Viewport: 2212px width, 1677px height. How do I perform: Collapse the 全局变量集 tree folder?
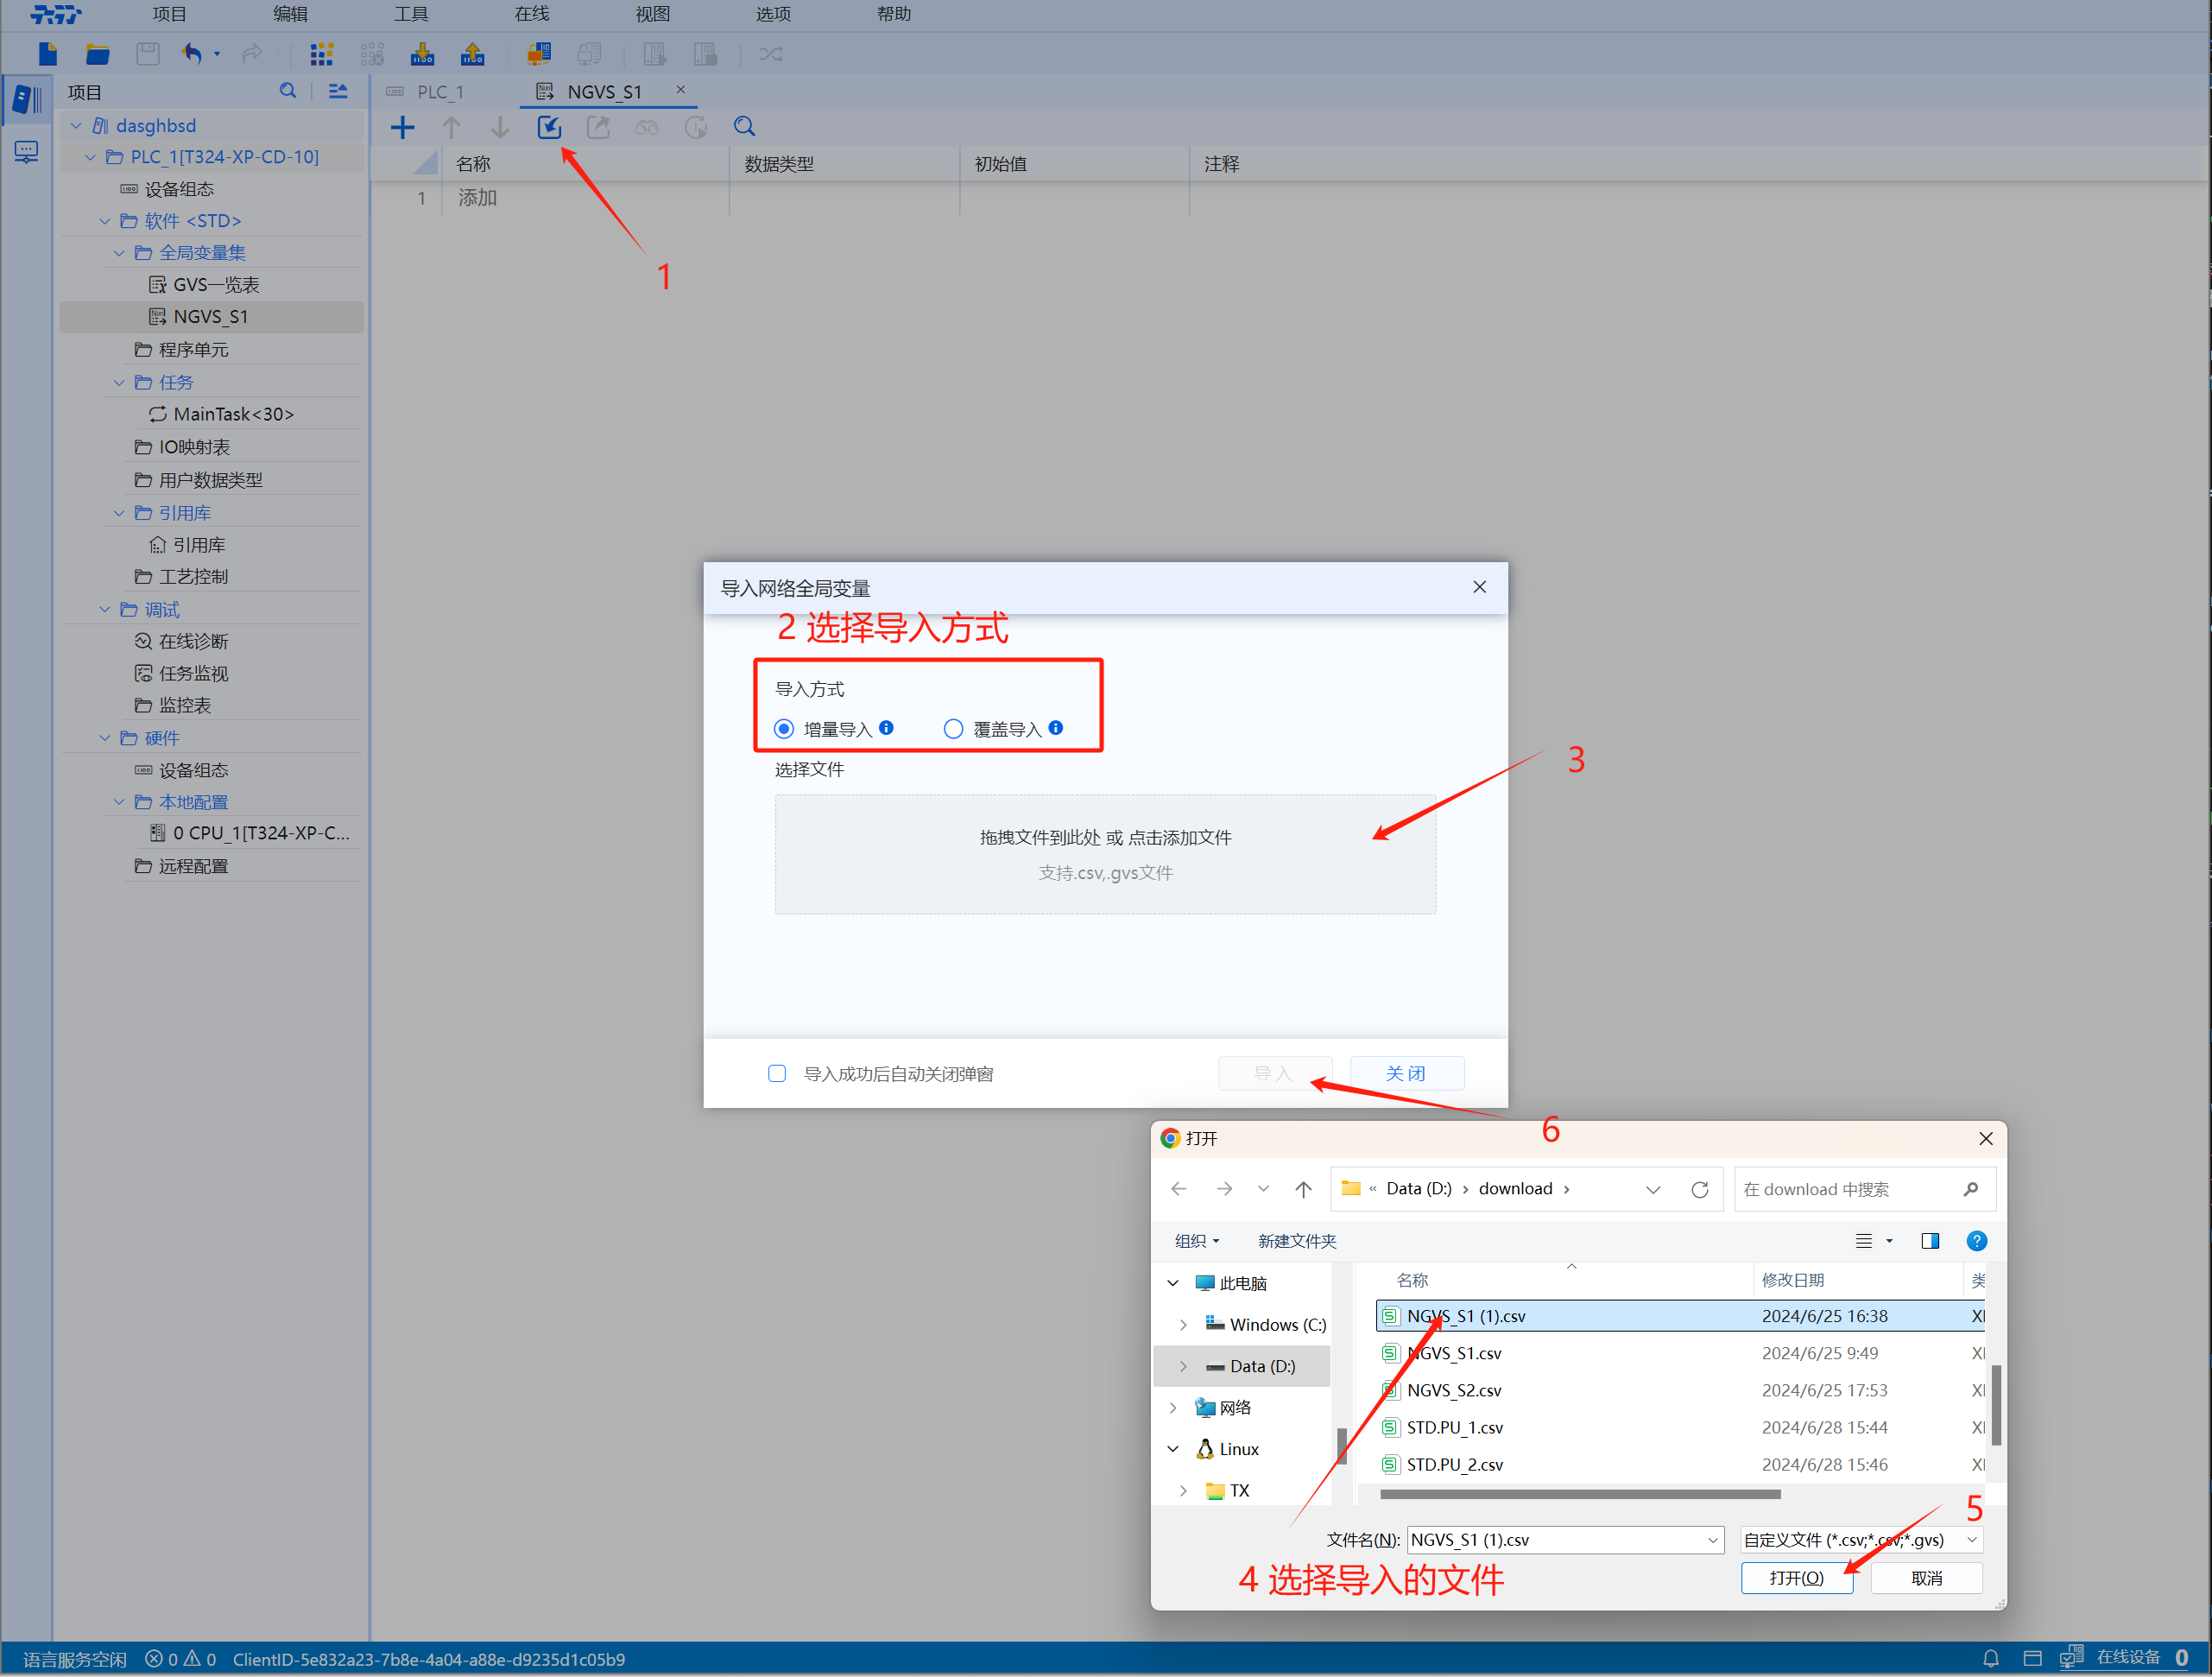coord(119,253)
